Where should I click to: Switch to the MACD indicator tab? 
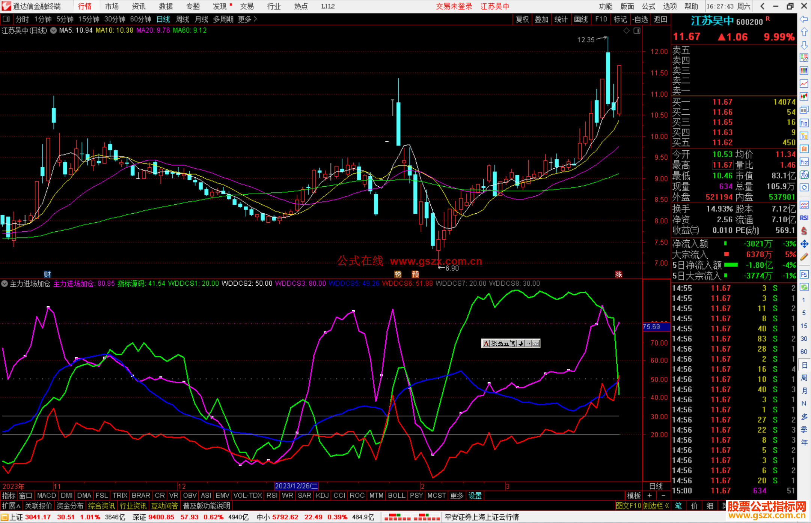[x=47, y=496]
